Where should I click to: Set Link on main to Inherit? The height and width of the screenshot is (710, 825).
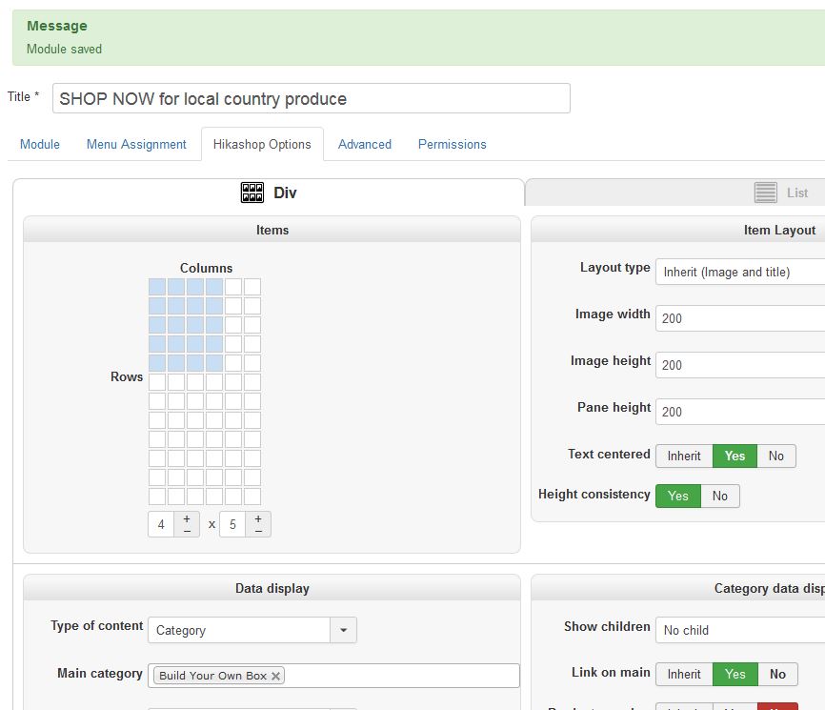coord(683,674)
